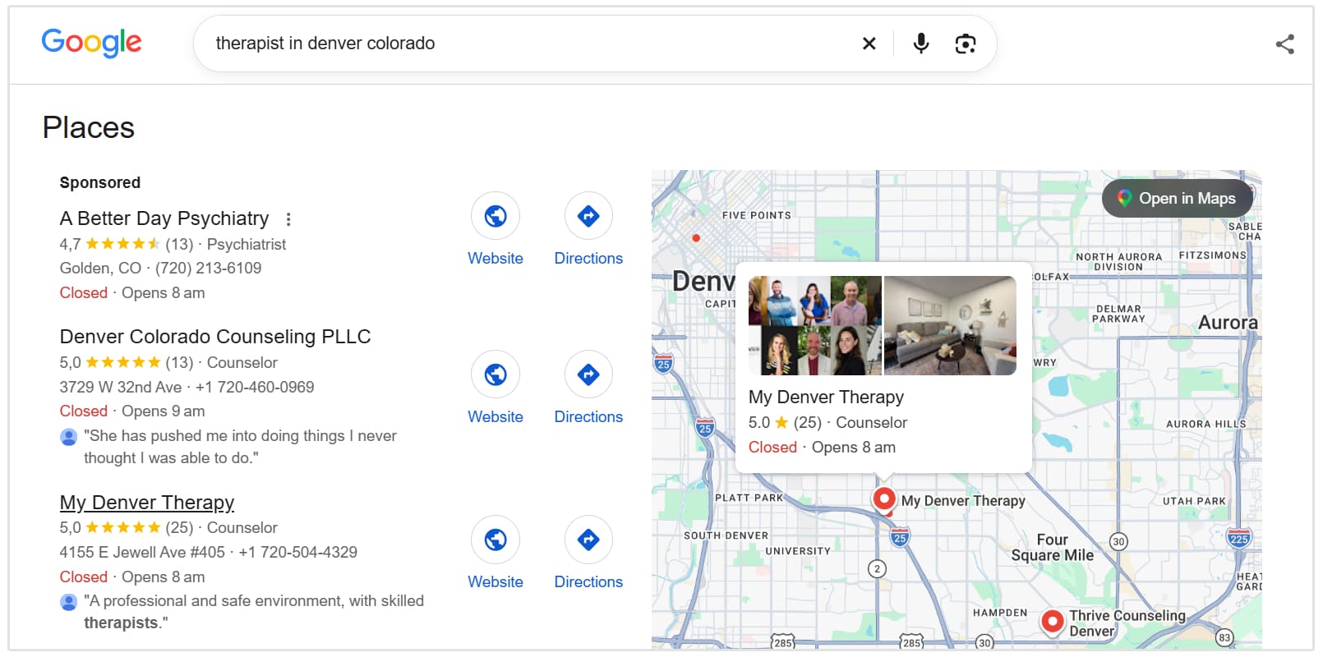Click the My Denver Therapy map pin
The image size is (1323, 657).
884,498
